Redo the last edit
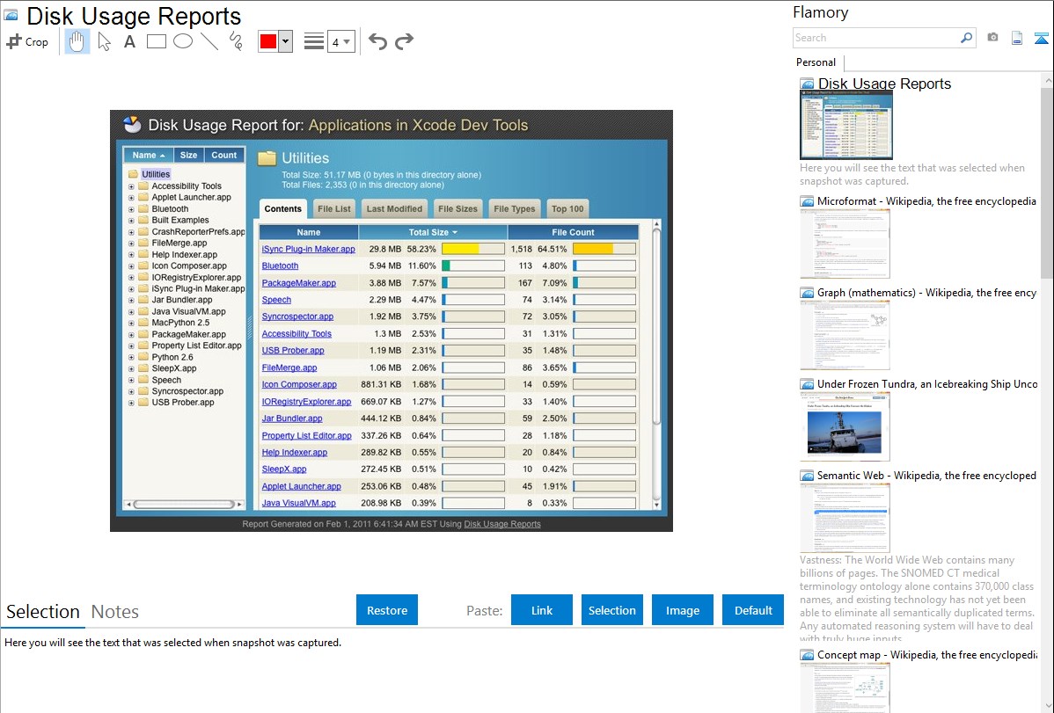1054x713 pixels. pos(404,41)
